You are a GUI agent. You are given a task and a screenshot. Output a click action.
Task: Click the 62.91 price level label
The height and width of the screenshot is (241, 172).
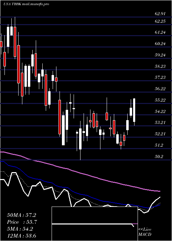click(x=160, y=14)
